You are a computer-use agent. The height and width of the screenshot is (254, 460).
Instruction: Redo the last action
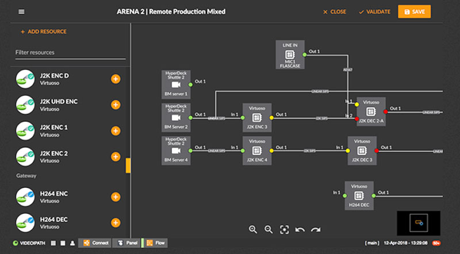coord(315,229)
